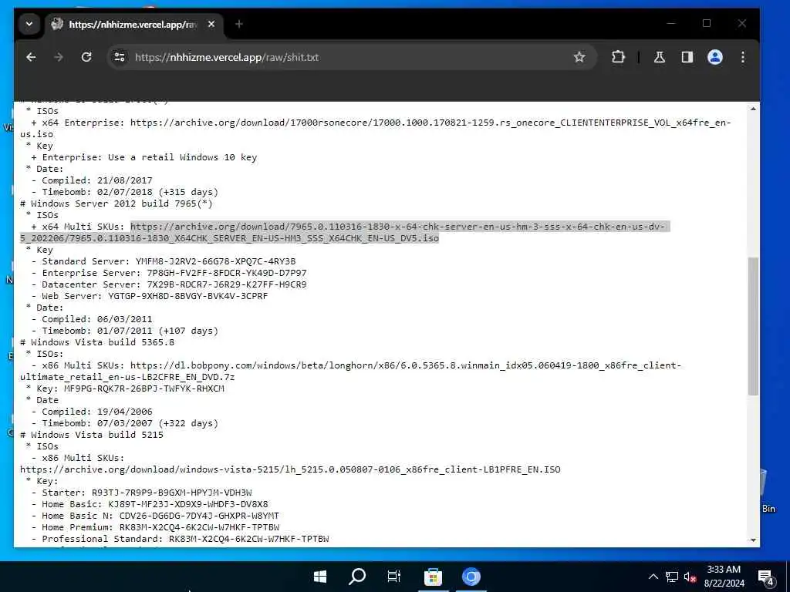Open the muted volume tray icon
This screenshot has height=592, width=790.
(690, 577)
